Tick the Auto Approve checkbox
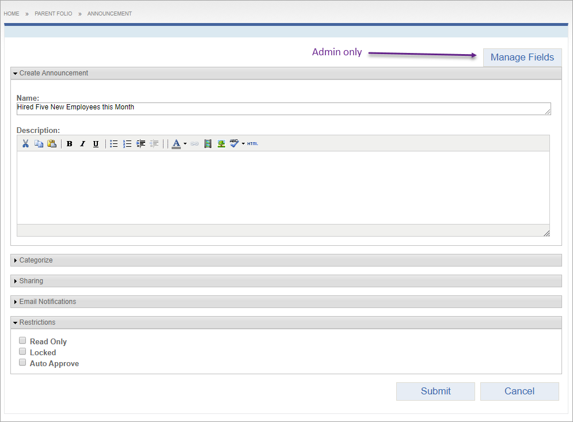The width and height of the screenshot is (573, 422). [x=22, y=363]
